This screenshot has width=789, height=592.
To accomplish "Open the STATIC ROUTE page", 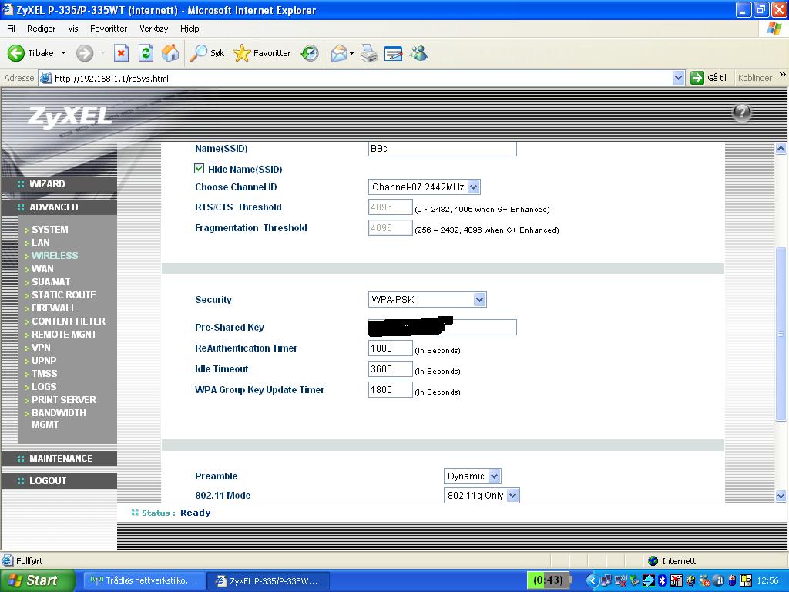I will (x=63, y=295).
